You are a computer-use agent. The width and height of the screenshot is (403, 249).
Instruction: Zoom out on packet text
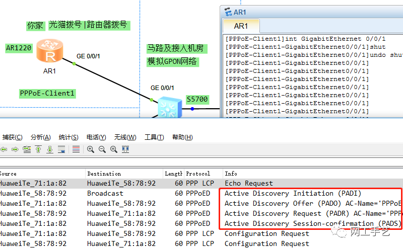pyautogui.click(x=102, y=149)
